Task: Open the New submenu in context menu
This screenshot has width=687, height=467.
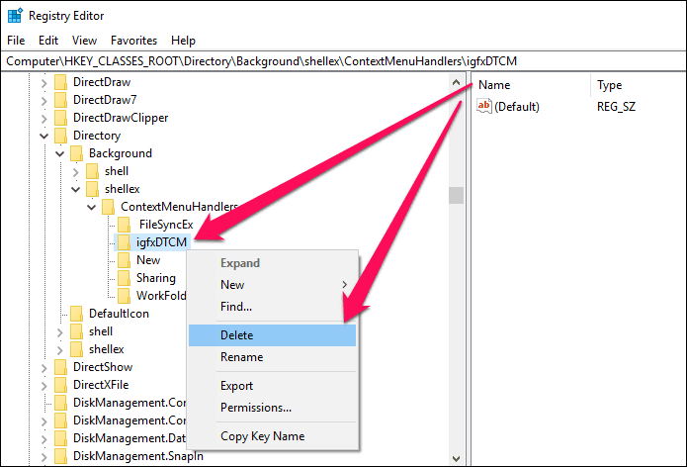Action: [x=272, y=285]
